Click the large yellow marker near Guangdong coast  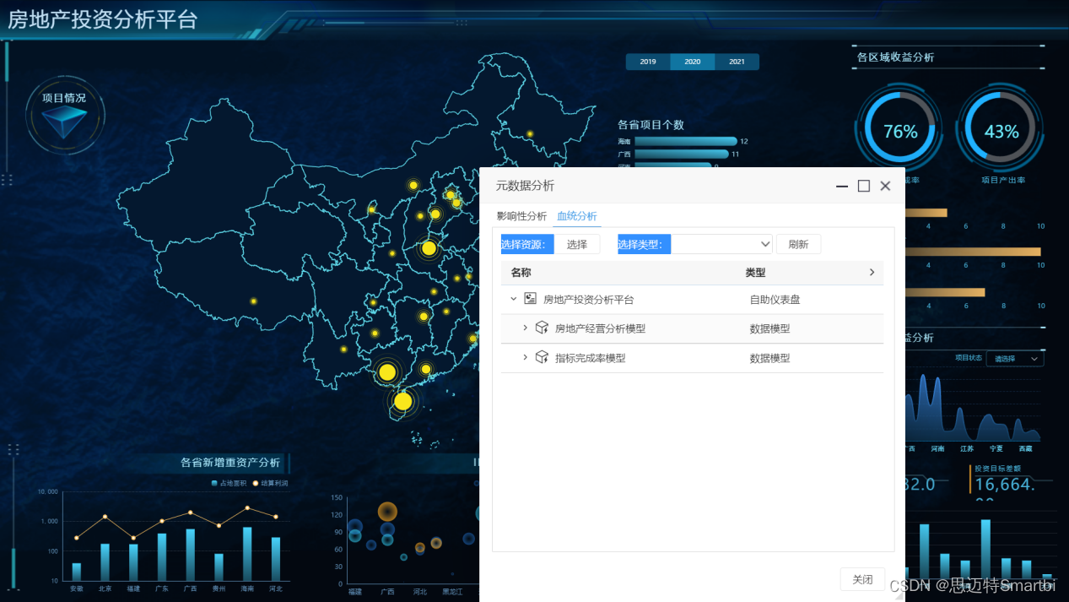(387, 371)
